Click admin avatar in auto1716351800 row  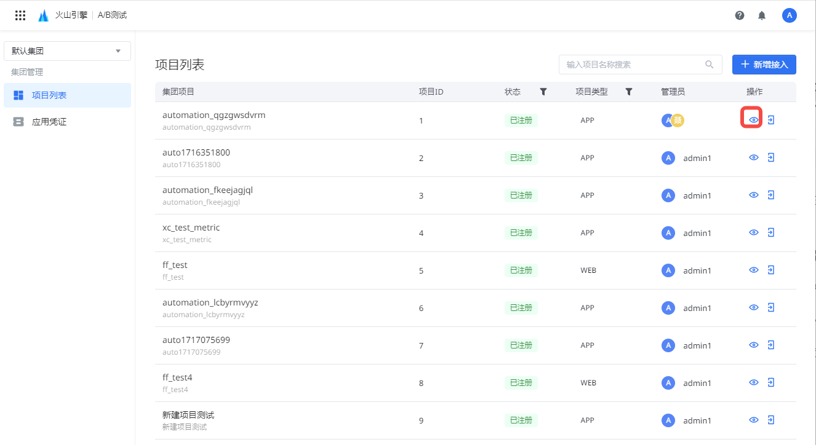click(668, 158)
